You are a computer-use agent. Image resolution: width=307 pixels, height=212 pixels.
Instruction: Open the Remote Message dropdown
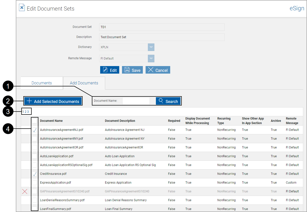point(151,58)
